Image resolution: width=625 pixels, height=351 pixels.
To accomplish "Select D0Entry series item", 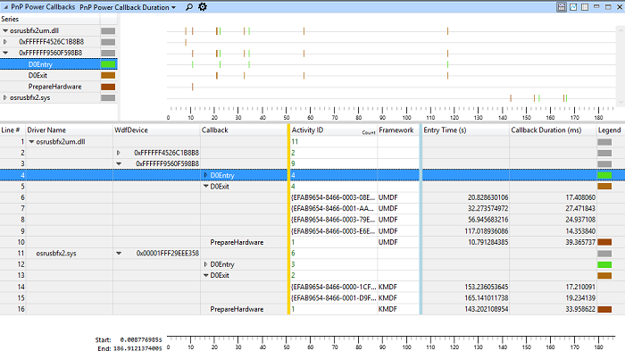I will coord(40,64).
